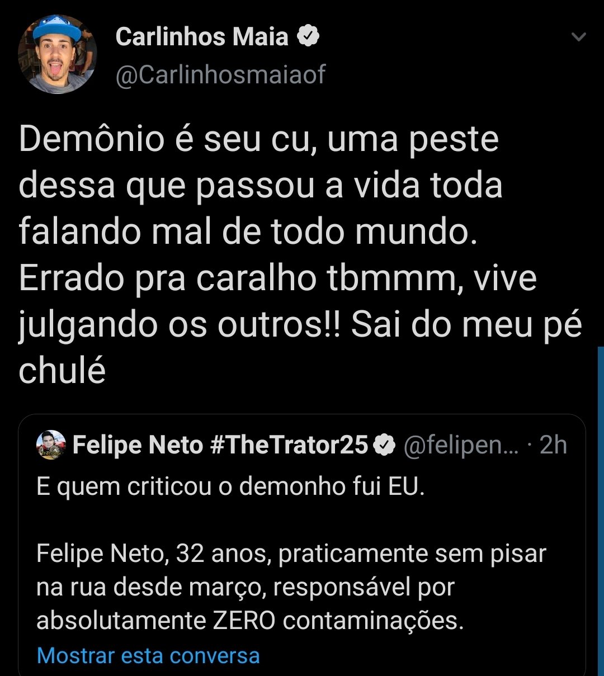Click the line 'absolutamente ZERO contaminações.'
604x676 pixels.
(250, 621)
